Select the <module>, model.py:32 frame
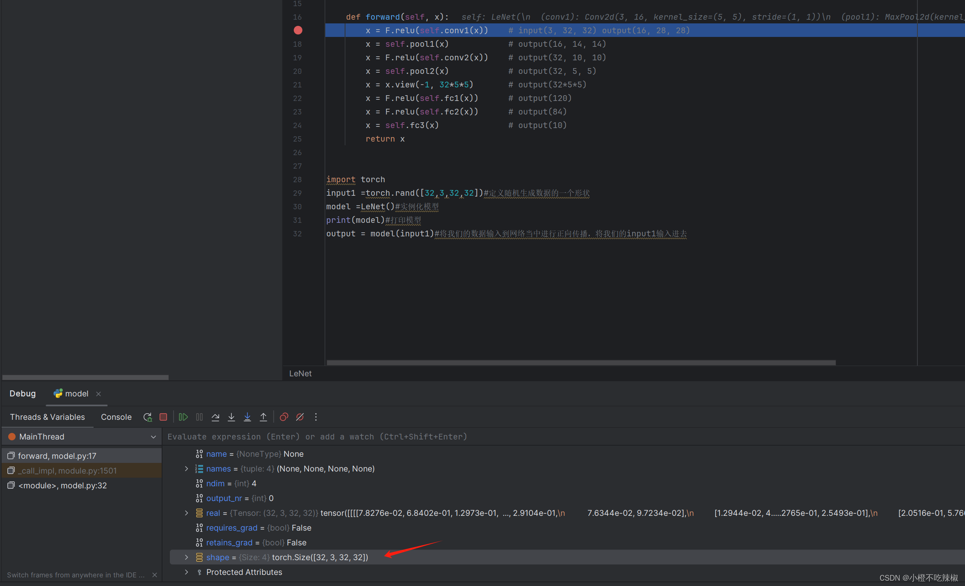The height and width of the screenshot is (586, 965). pyautogui.click(x=62, y=485)
